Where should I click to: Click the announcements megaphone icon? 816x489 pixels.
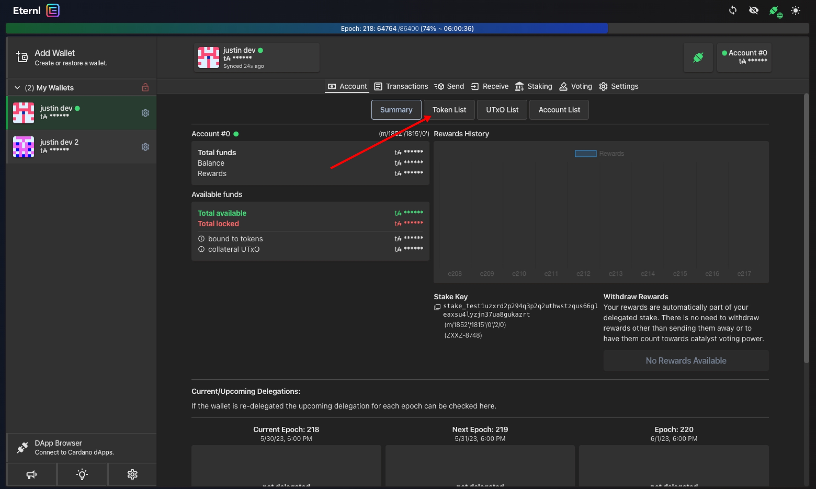32,474
